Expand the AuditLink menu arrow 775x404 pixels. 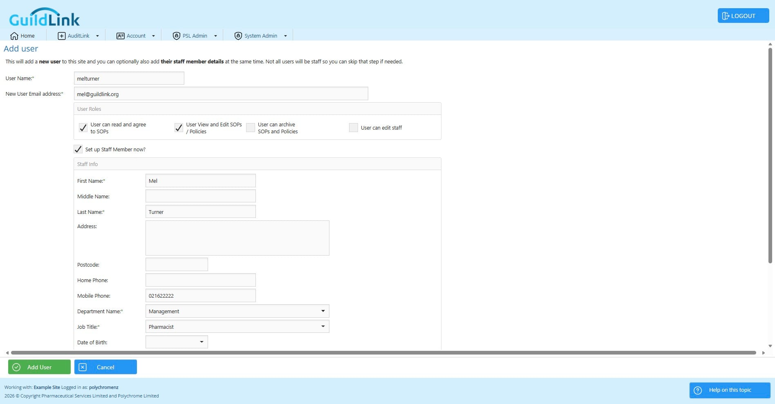97,36
